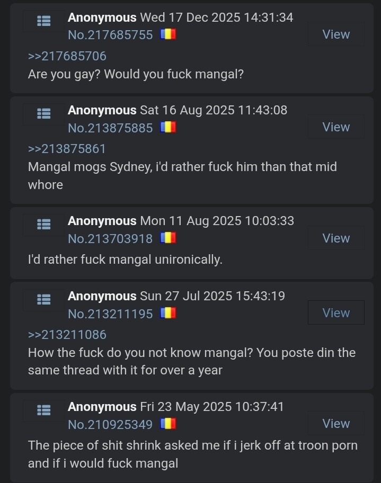Follow the quote link >>217685706
381x483 pixels.
(x=67, y=56)
